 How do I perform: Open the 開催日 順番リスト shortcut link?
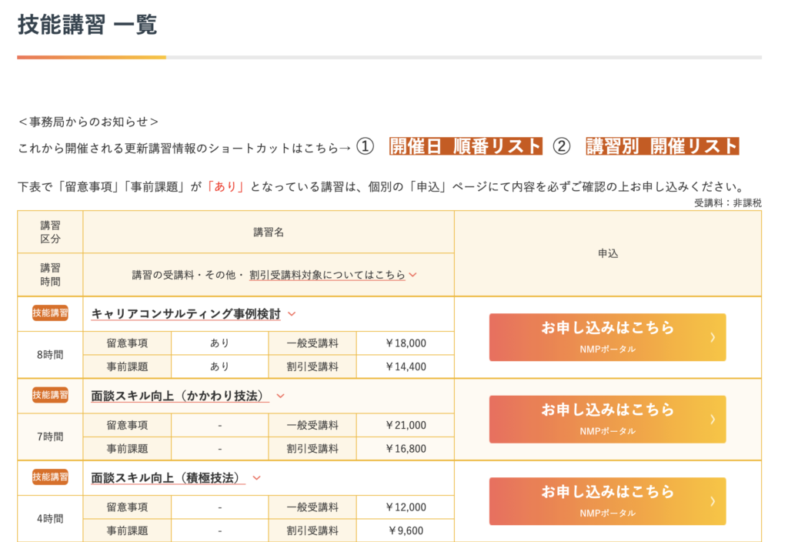[x=466, y=146]
